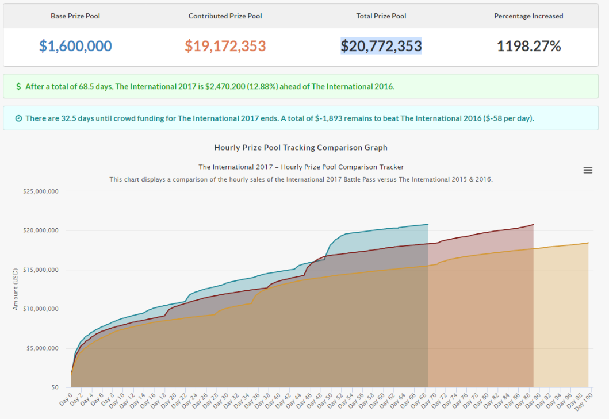609x419 pixels.
Task: Click the $10,000,000 y-axis label
Action: click(x=41, y=309)
